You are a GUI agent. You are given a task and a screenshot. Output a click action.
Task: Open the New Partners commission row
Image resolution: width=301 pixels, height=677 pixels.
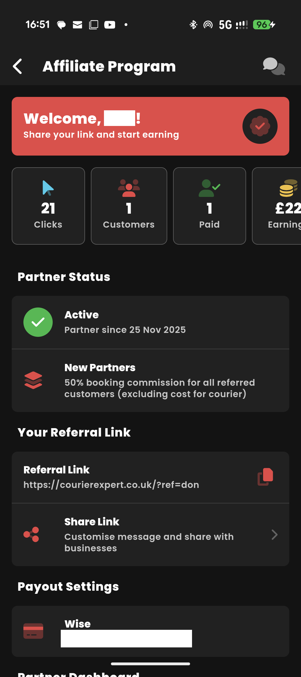click(x=151, y=380)
